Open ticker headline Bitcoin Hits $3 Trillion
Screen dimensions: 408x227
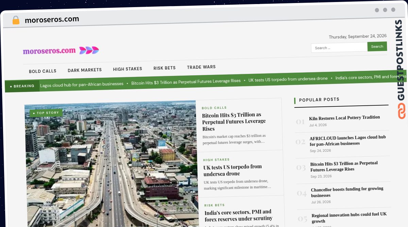click(x=186, y=81)
